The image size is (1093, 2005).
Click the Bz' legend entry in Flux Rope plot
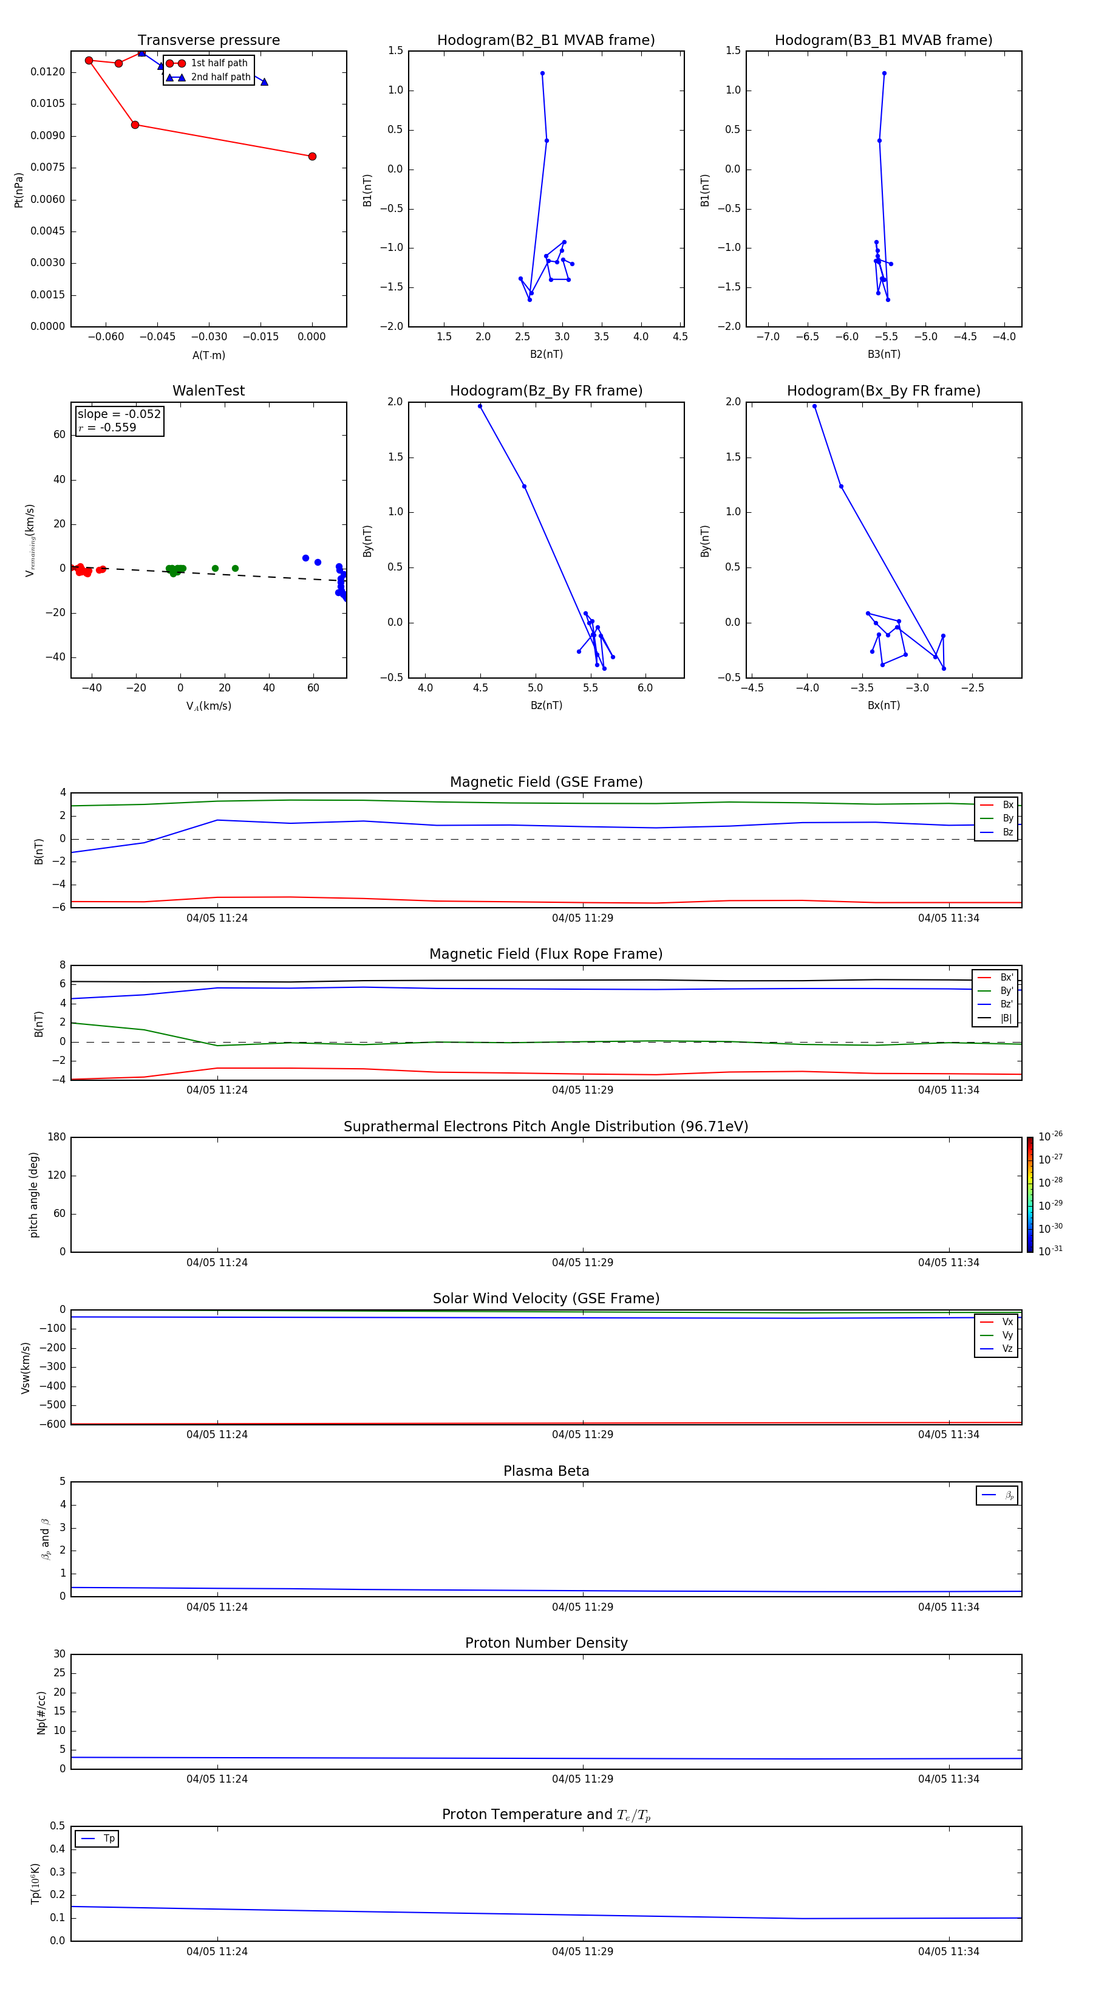tap(995, 1004)
